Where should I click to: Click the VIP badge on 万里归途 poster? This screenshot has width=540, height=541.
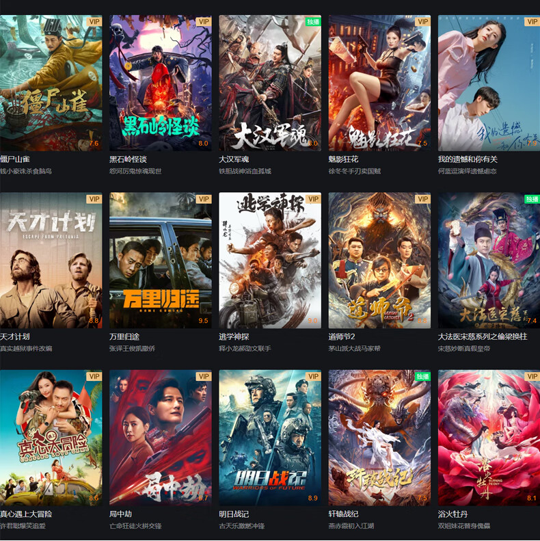[x=204, y=199]
